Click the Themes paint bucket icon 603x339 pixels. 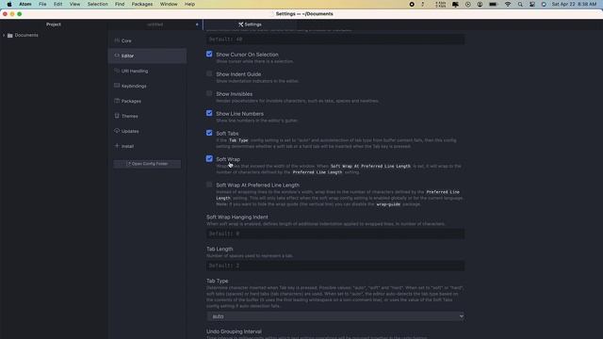point(117,116)
